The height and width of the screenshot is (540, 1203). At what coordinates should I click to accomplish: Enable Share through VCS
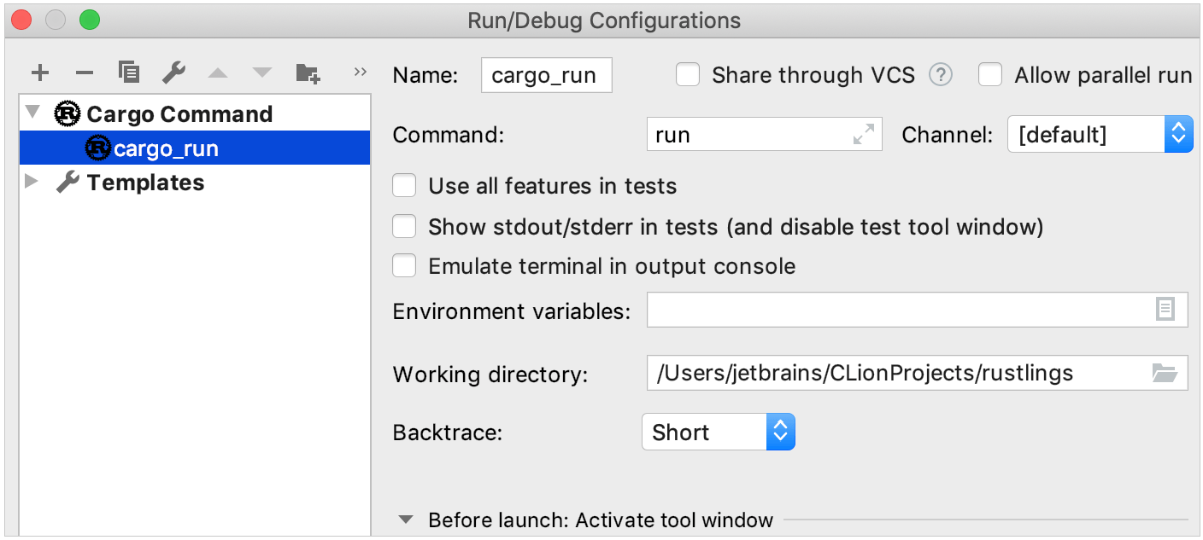688,75
